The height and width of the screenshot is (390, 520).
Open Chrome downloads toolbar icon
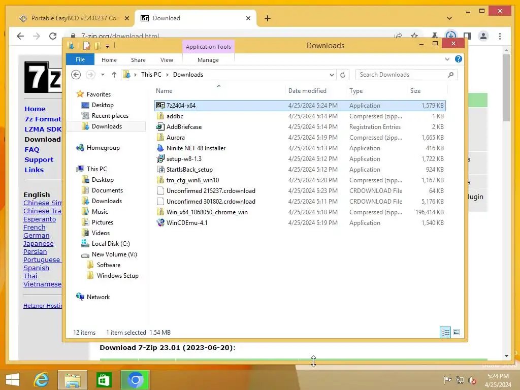point(450,36)
